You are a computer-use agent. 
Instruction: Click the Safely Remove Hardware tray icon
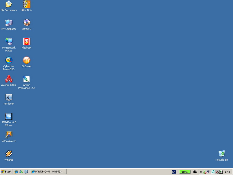pos(217,172)
